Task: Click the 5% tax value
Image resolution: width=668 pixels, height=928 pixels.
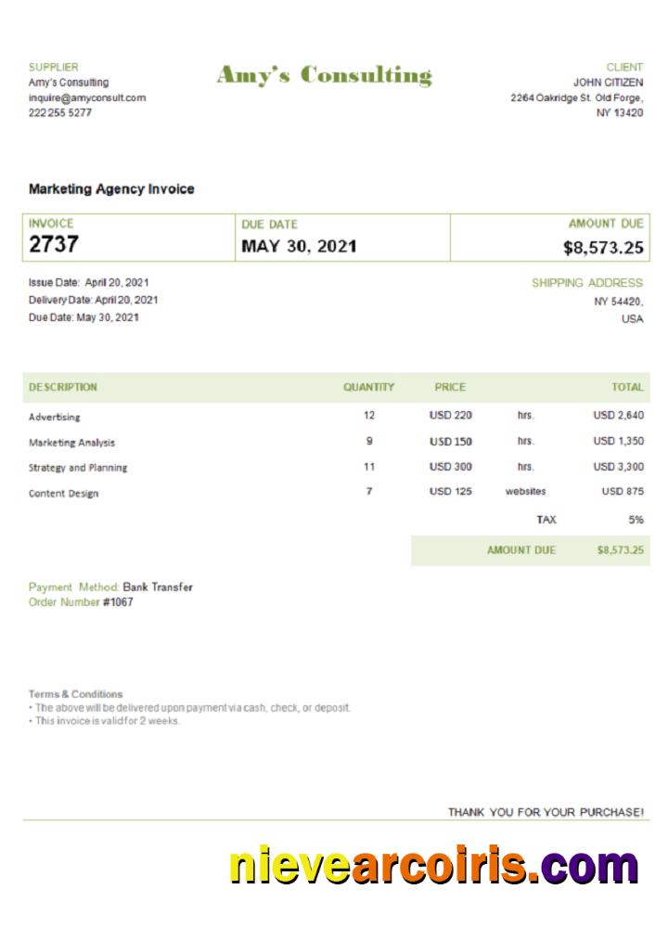Action: (636, 520)
